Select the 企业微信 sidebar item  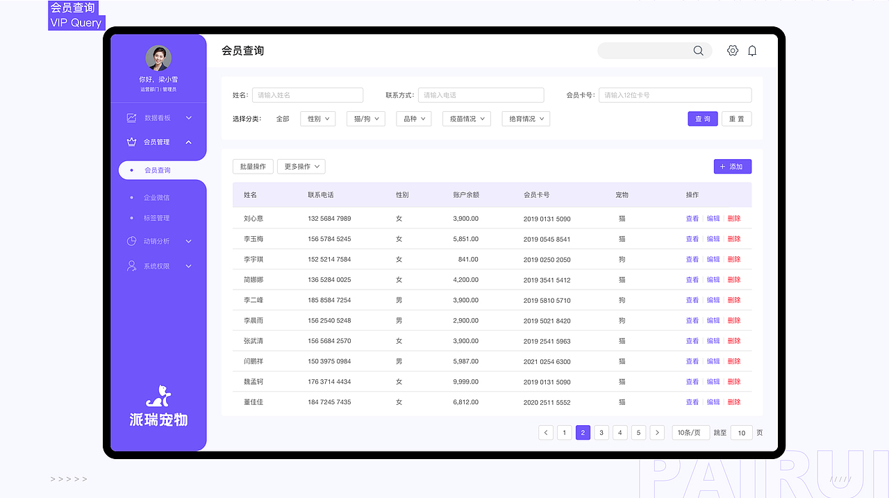coord(156,197)
